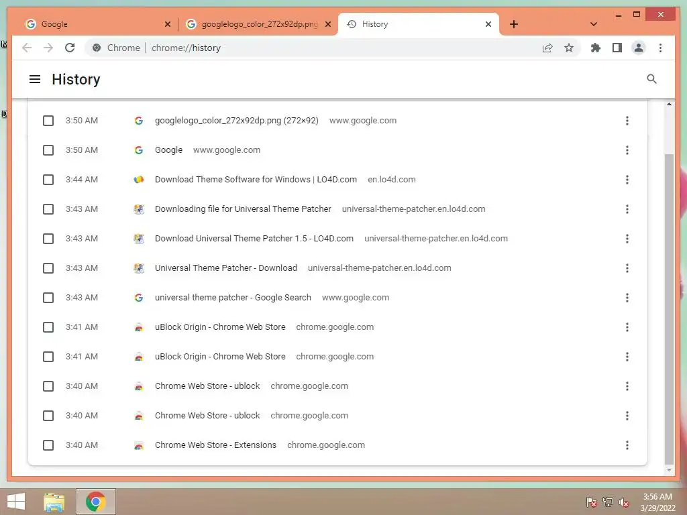Open actions menu for Downloading file for Universal Theme Patcher
Screen dimensions: 687x515
coord(627,209)
